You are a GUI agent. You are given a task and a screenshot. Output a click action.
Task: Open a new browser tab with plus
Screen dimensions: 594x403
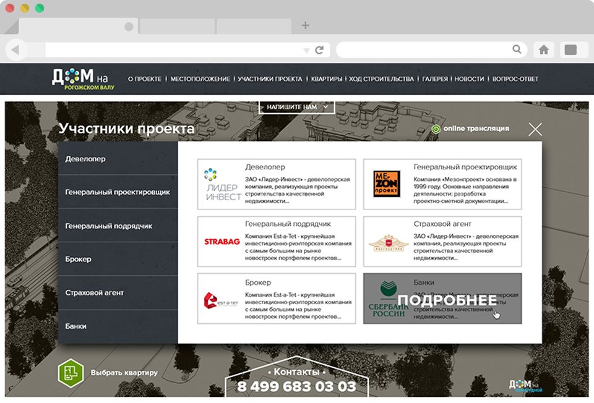[x=305, y=25]
